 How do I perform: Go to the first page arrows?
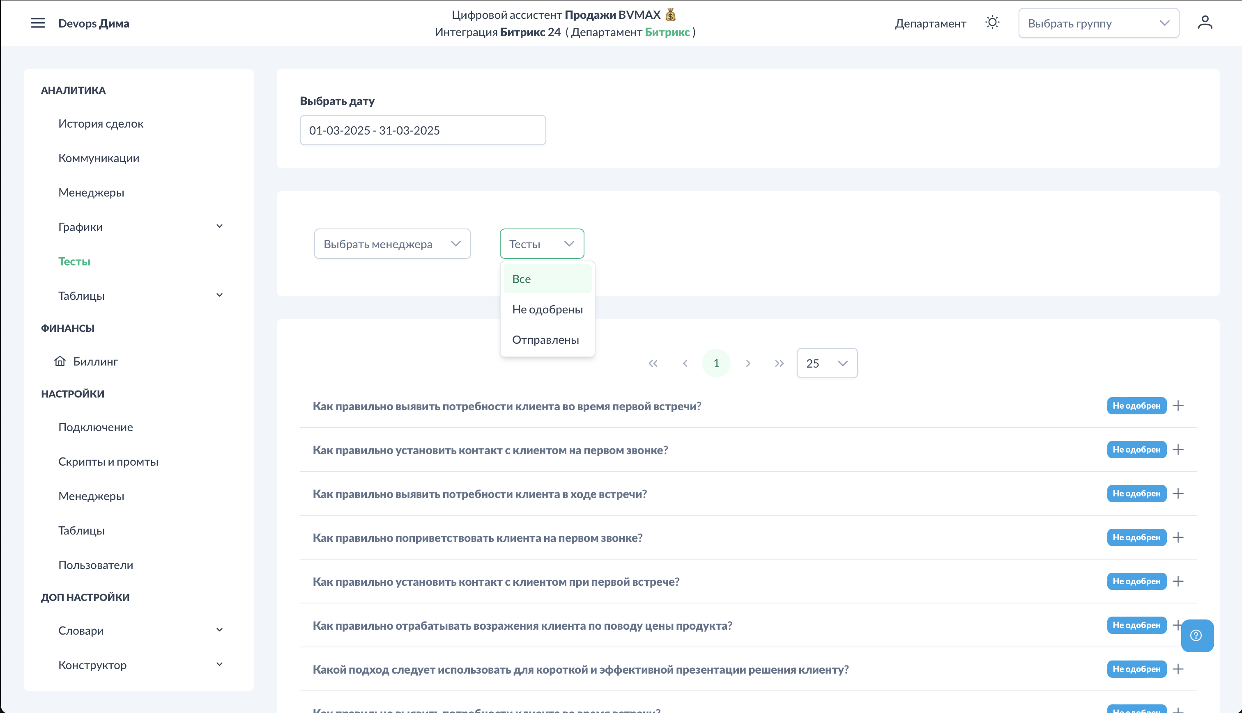(653, 363)
